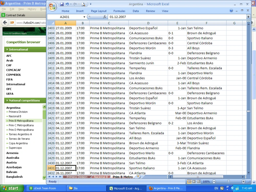
Task: Open the Home ribbon tab
Action: [66, 11]
